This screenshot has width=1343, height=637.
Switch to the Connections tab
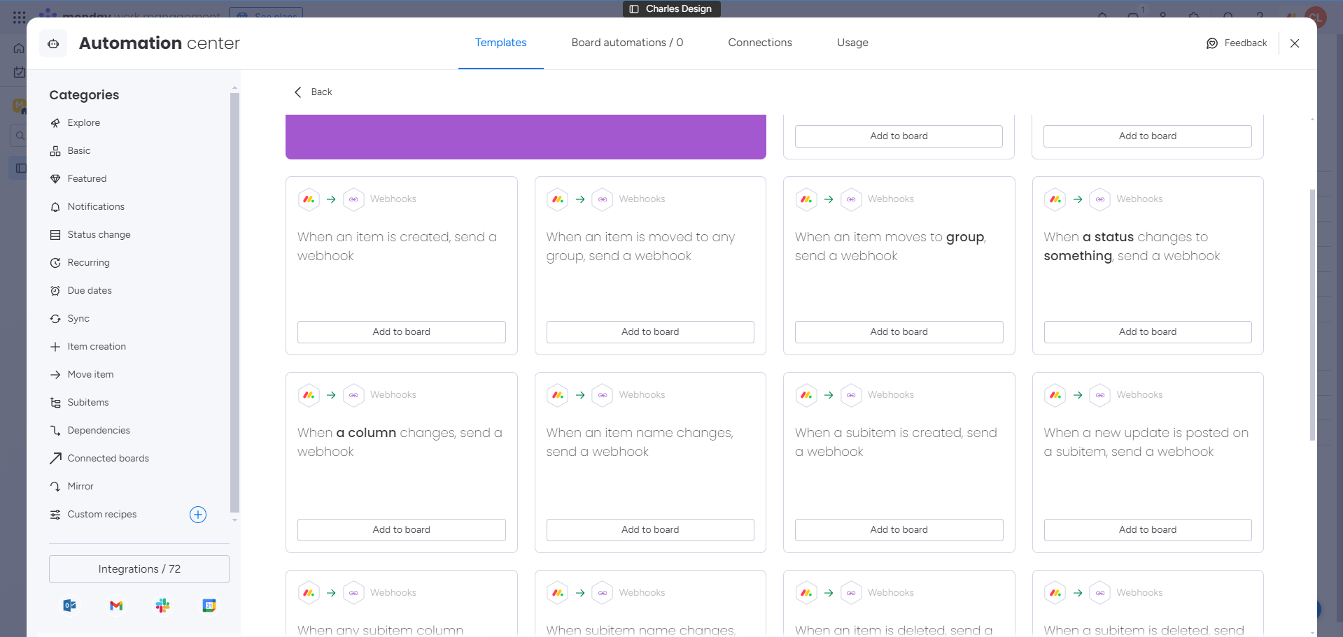pos(760,43)
